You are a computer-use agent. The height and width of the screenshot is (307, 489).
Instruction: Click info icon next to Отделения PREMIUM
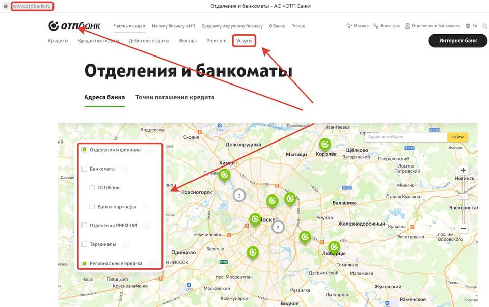146,226
